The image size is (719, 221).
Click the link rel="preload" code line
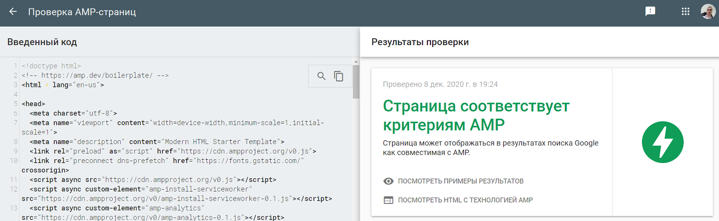(173, 151)
